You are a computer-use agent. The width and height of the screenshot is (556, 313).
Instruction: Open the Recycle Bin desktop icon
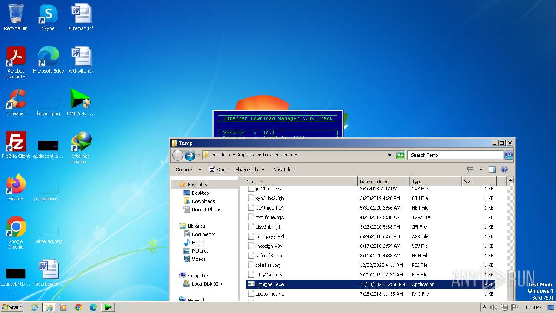(x=16, y=17)
